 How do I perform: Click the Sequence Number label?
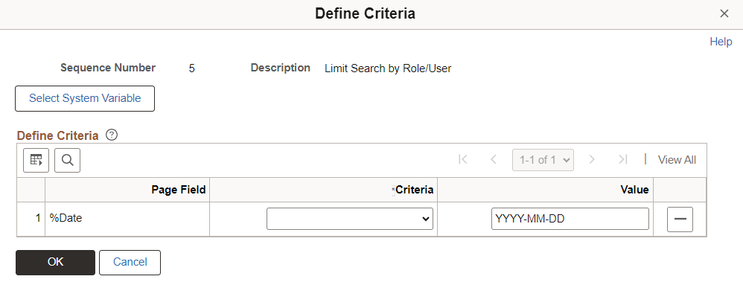click(108, 68)
